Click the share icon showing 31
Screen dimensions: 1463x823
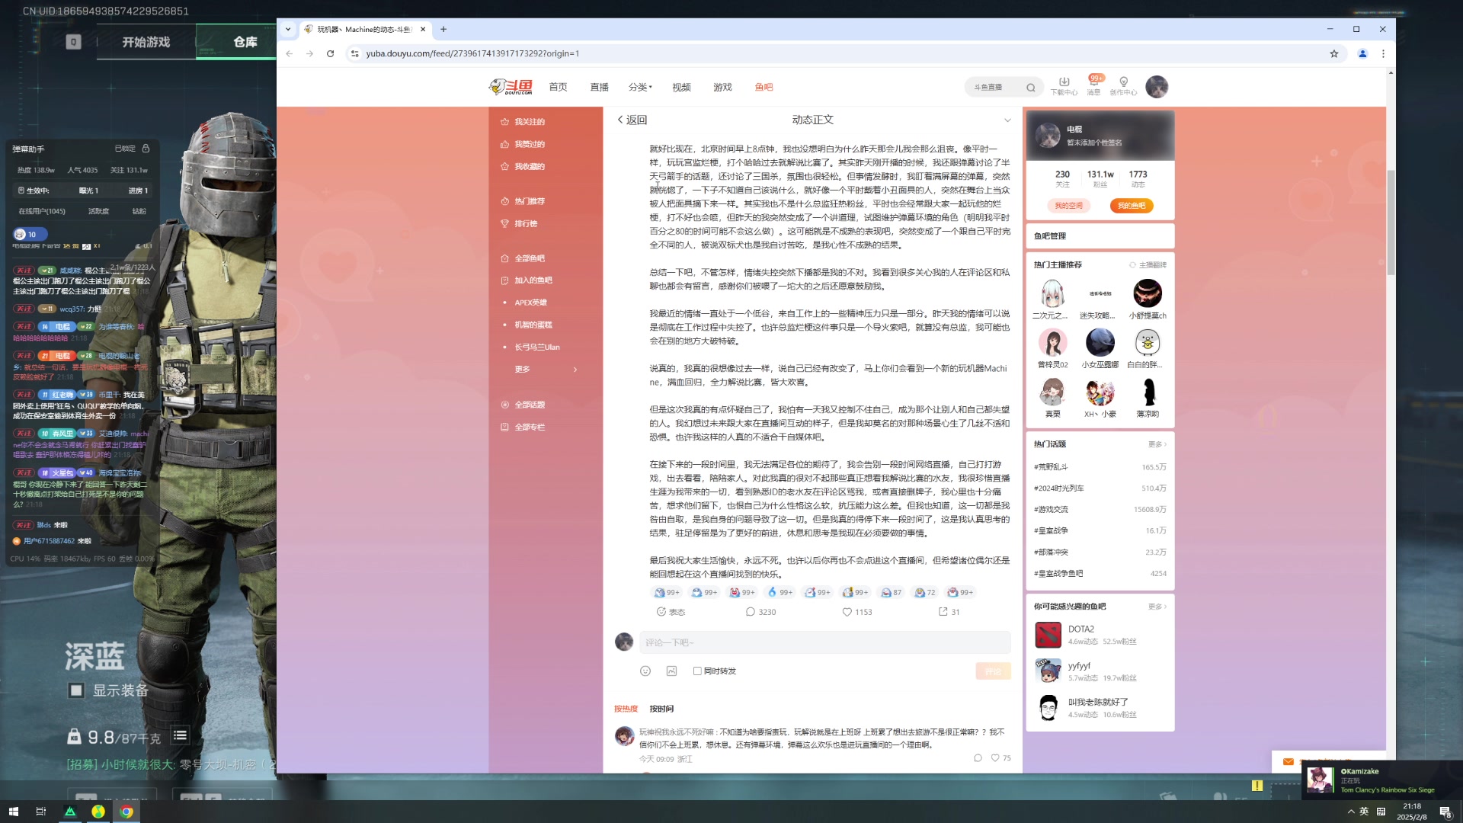[943, 611]
